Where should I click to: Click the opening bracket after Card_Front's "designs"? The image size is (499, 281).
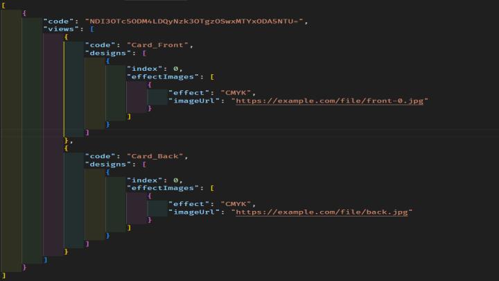tap(144, 53)
